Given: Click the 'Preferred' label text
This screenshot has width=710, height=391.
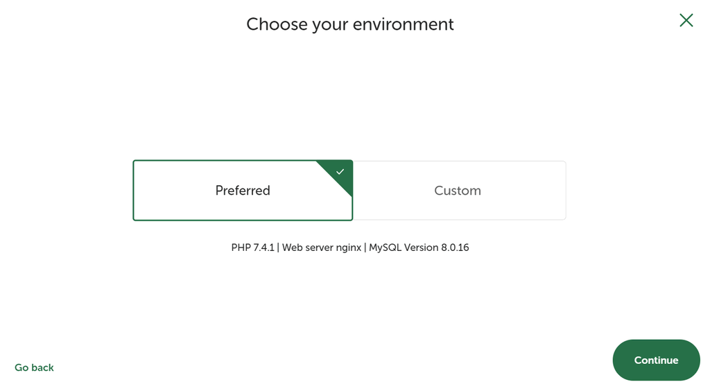Looking at the screenshot, I should [243, 191].
